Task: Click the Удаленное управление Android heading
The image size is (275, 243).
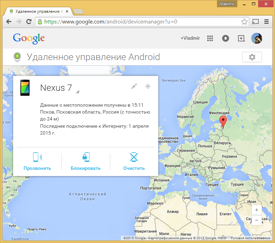Action: (93, 57)
